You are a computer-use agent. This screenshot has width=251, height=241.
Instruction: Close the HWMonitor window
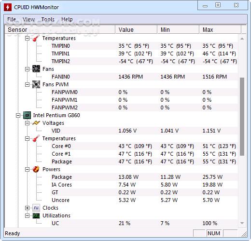(x=236, y=5)
